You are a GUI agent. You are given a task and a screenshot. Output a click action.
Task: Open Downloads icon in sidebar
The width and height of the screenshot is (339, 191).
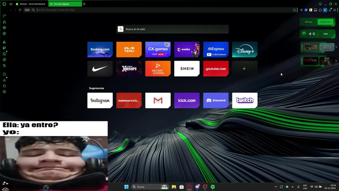[x=4, y=80]
